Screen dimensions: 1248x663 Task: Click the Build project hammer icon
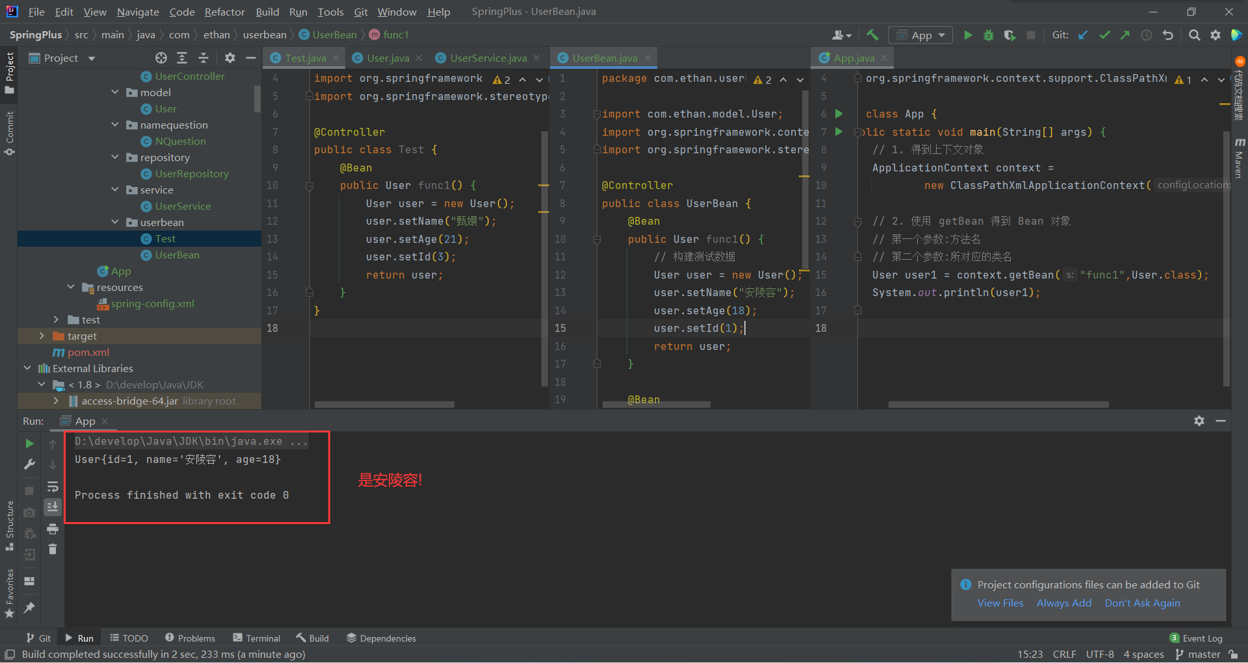click(872, 35)
